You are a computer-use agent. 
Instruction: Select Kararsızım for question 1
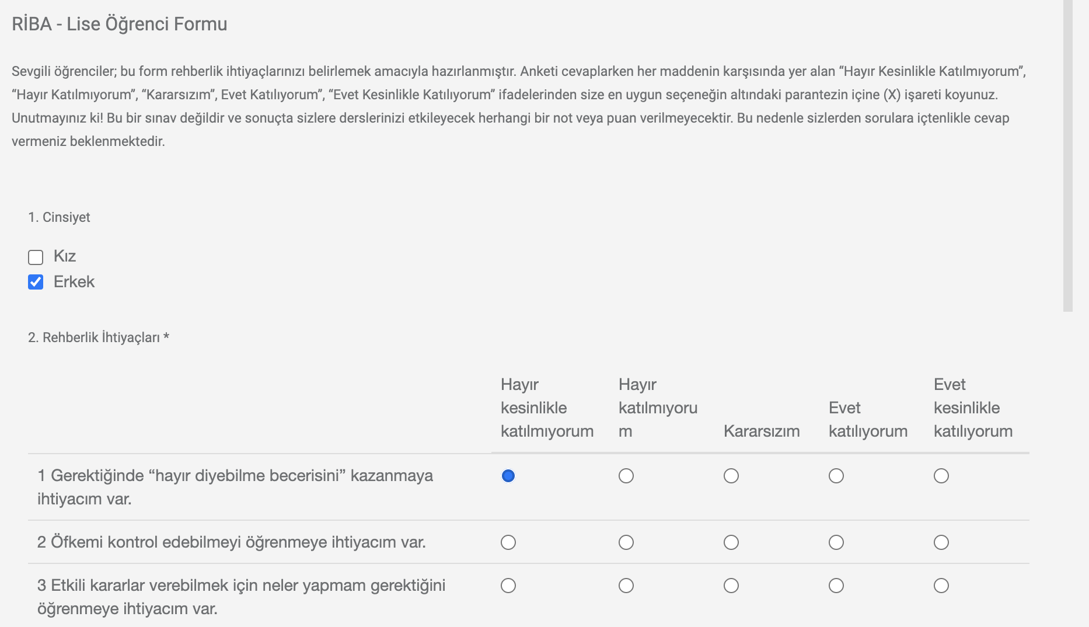(x=730, y=476)
